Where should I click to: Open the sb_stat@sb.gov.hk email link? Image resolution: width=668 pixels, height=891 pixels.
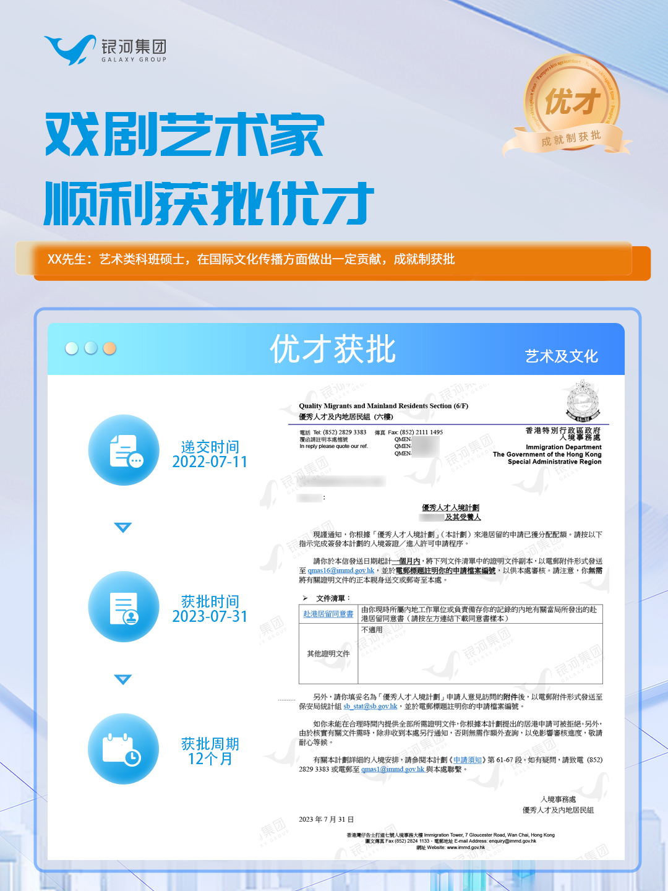point(370,707)
